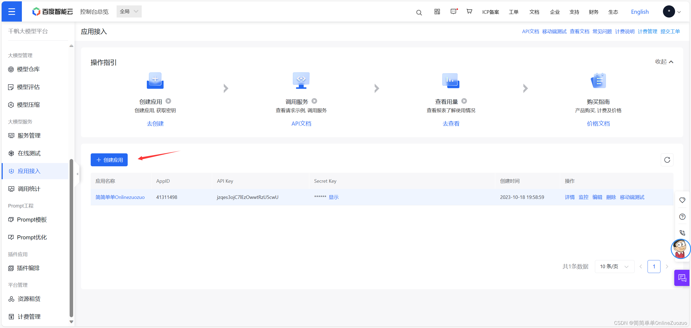691x328 pixels.
Task: Click the heart favorite icon
Action: (x=682, y=200)
